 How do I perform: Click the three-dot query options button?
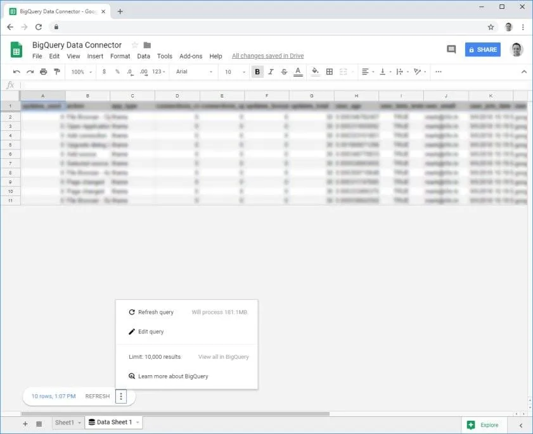tap(121, 396)
